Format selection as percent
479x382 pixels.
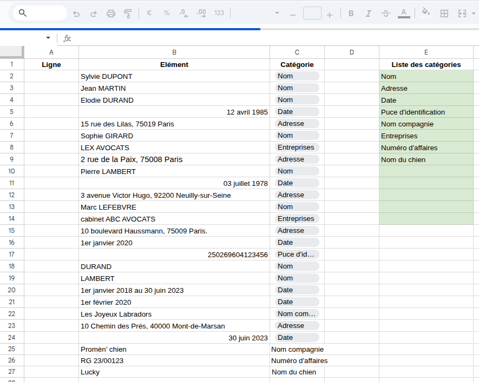(167, 13)
